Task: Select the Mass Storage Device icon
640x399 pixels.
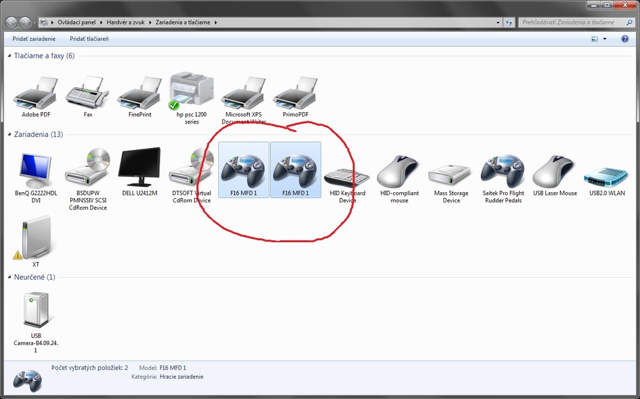Action: click(x=451, y=175)
